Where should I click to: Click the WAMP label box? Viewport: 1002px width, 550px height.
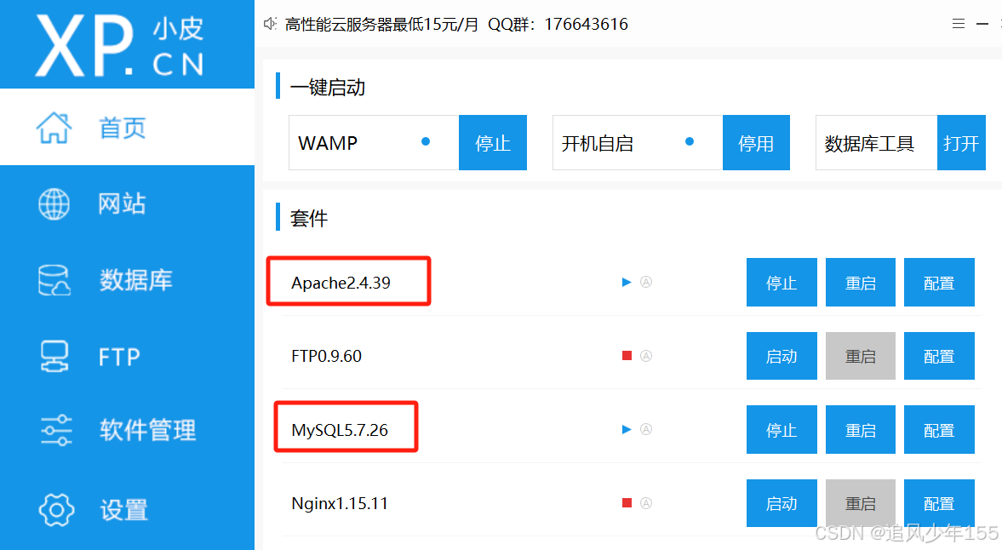(374, 142)
